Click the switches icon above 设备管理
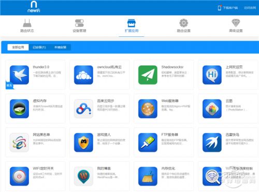 tap(79, 23)
